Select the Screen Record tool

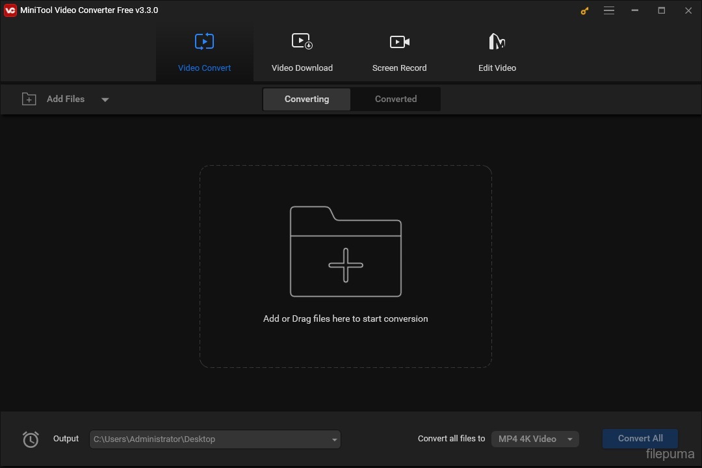pyautogui.click(x=399, y=52)
